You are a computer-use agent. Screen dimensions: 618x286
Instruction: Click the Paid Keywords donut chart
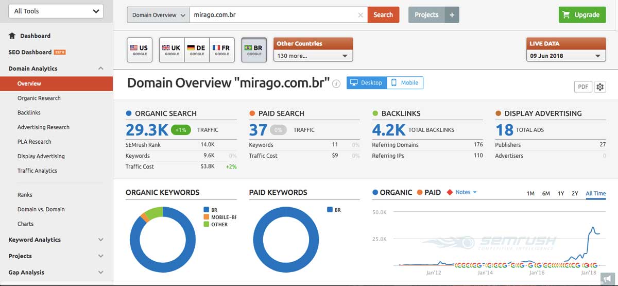(286, 240)
